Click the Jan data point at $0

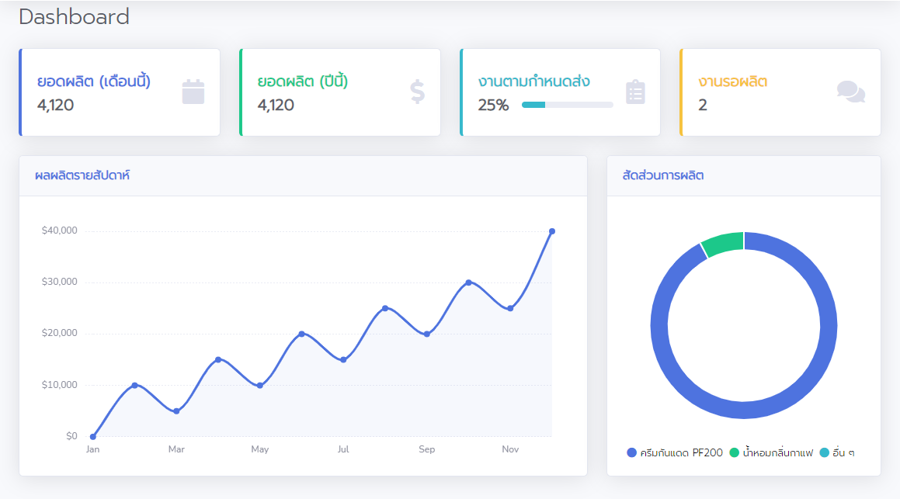[x=93, y=436]
